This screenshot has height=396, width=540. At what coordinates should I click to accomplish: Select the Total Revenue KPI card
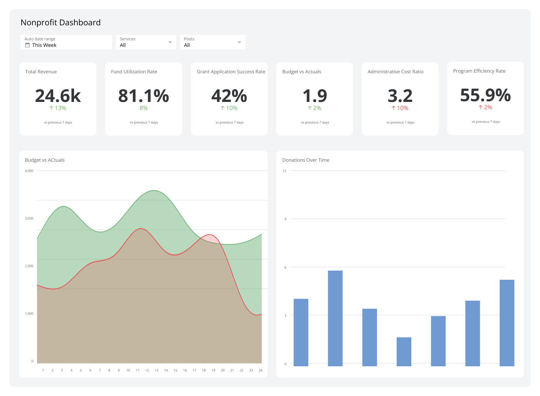click(58, 98)
